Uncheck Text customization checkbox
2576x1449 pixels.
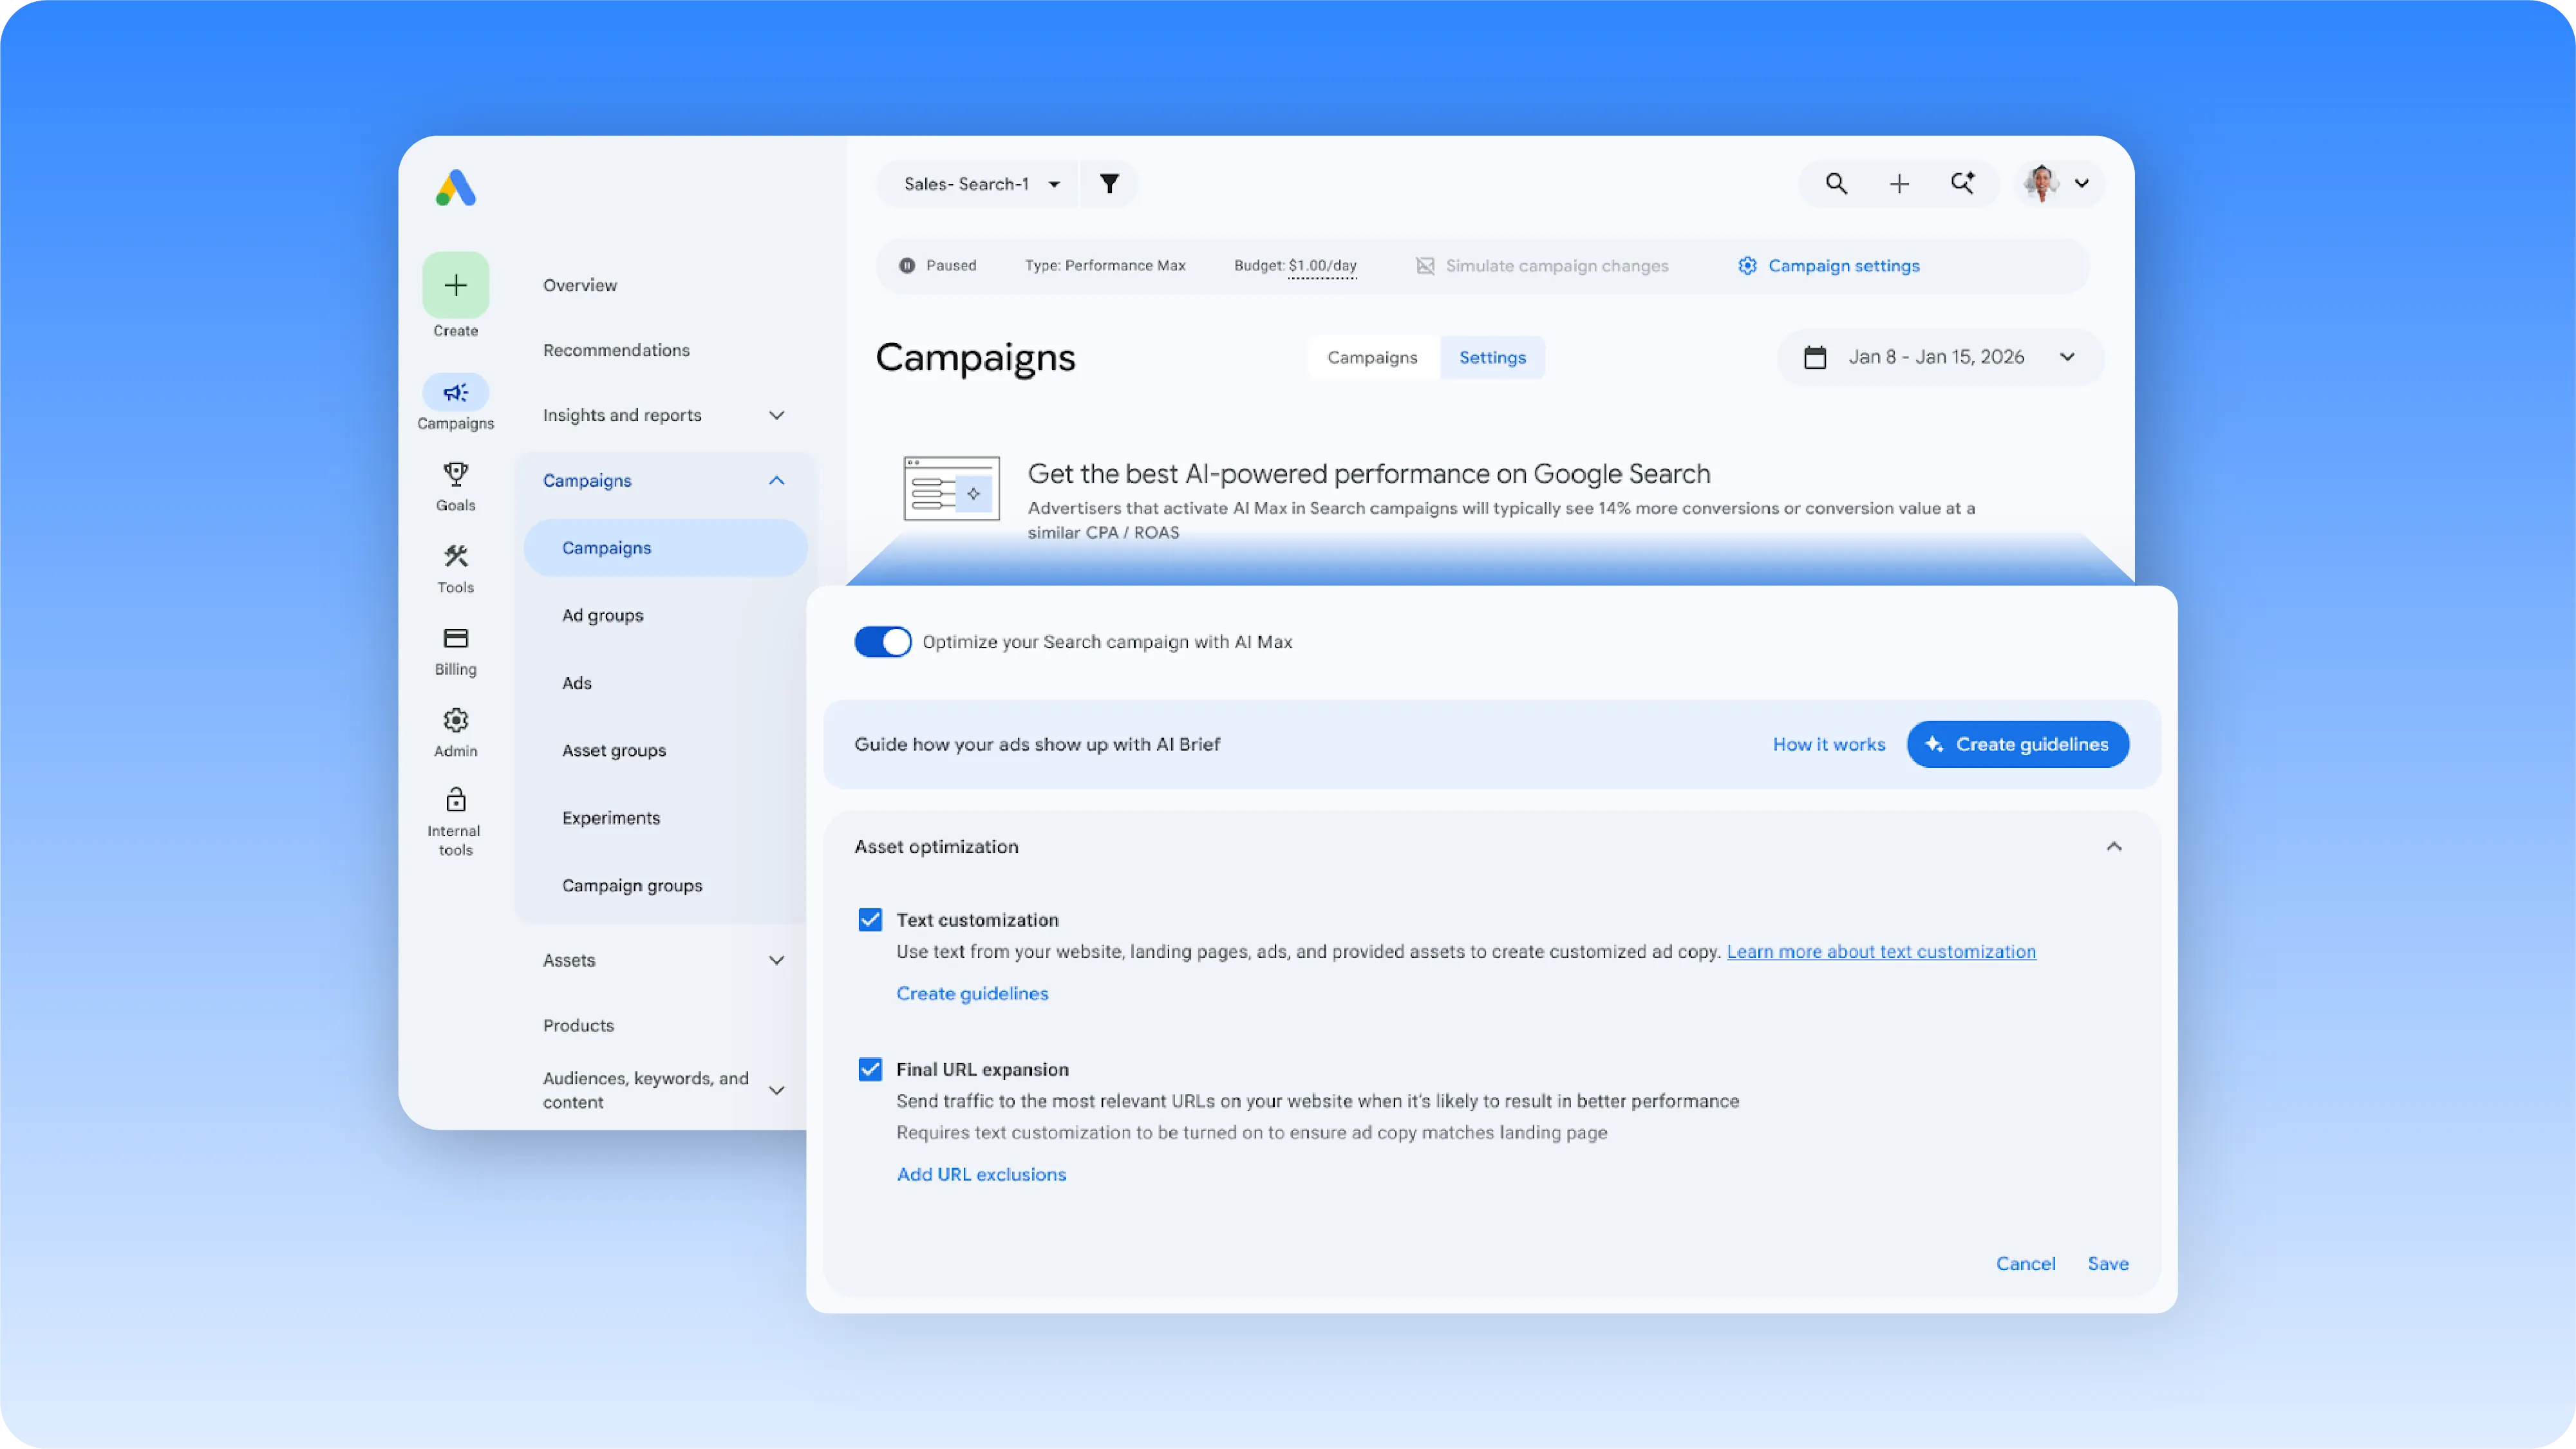coord(870,920)
